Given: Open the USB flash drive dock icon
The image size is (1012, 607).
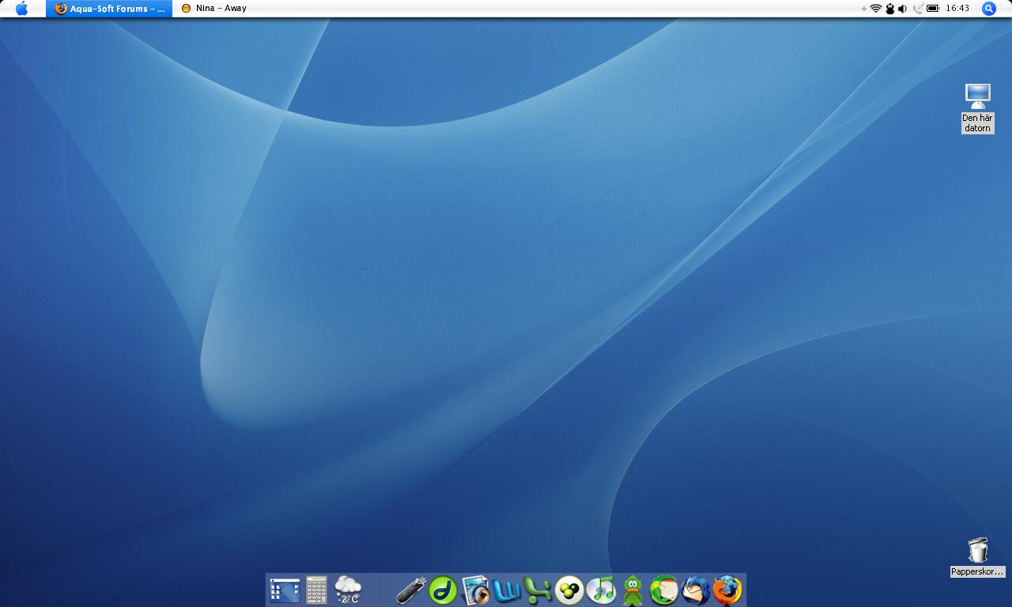Looking at the screenshot, I should click(x=411, y=590).
